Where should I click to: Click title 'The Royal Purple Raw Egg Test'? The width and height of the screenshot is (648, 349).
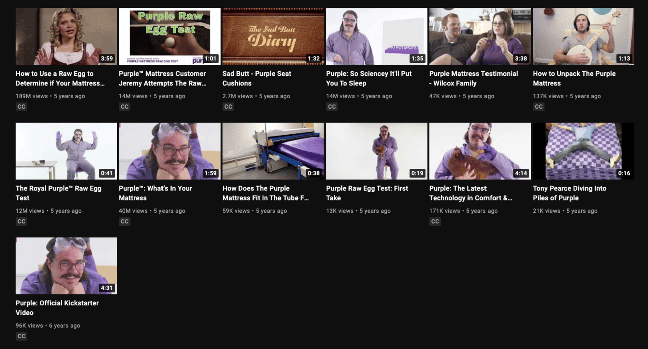click(59, 193)
